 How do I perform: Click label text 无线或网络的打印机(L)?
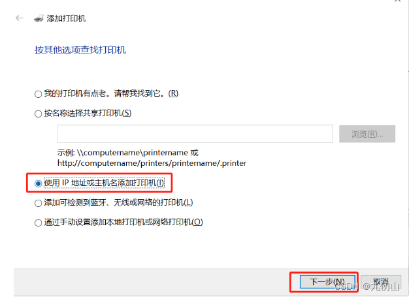pos(153,202)
